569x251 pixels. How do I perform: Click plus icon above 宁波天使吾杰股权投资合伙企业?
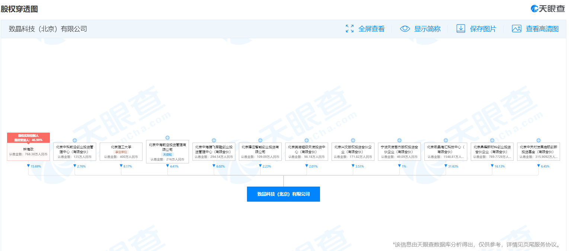point(399,140)
